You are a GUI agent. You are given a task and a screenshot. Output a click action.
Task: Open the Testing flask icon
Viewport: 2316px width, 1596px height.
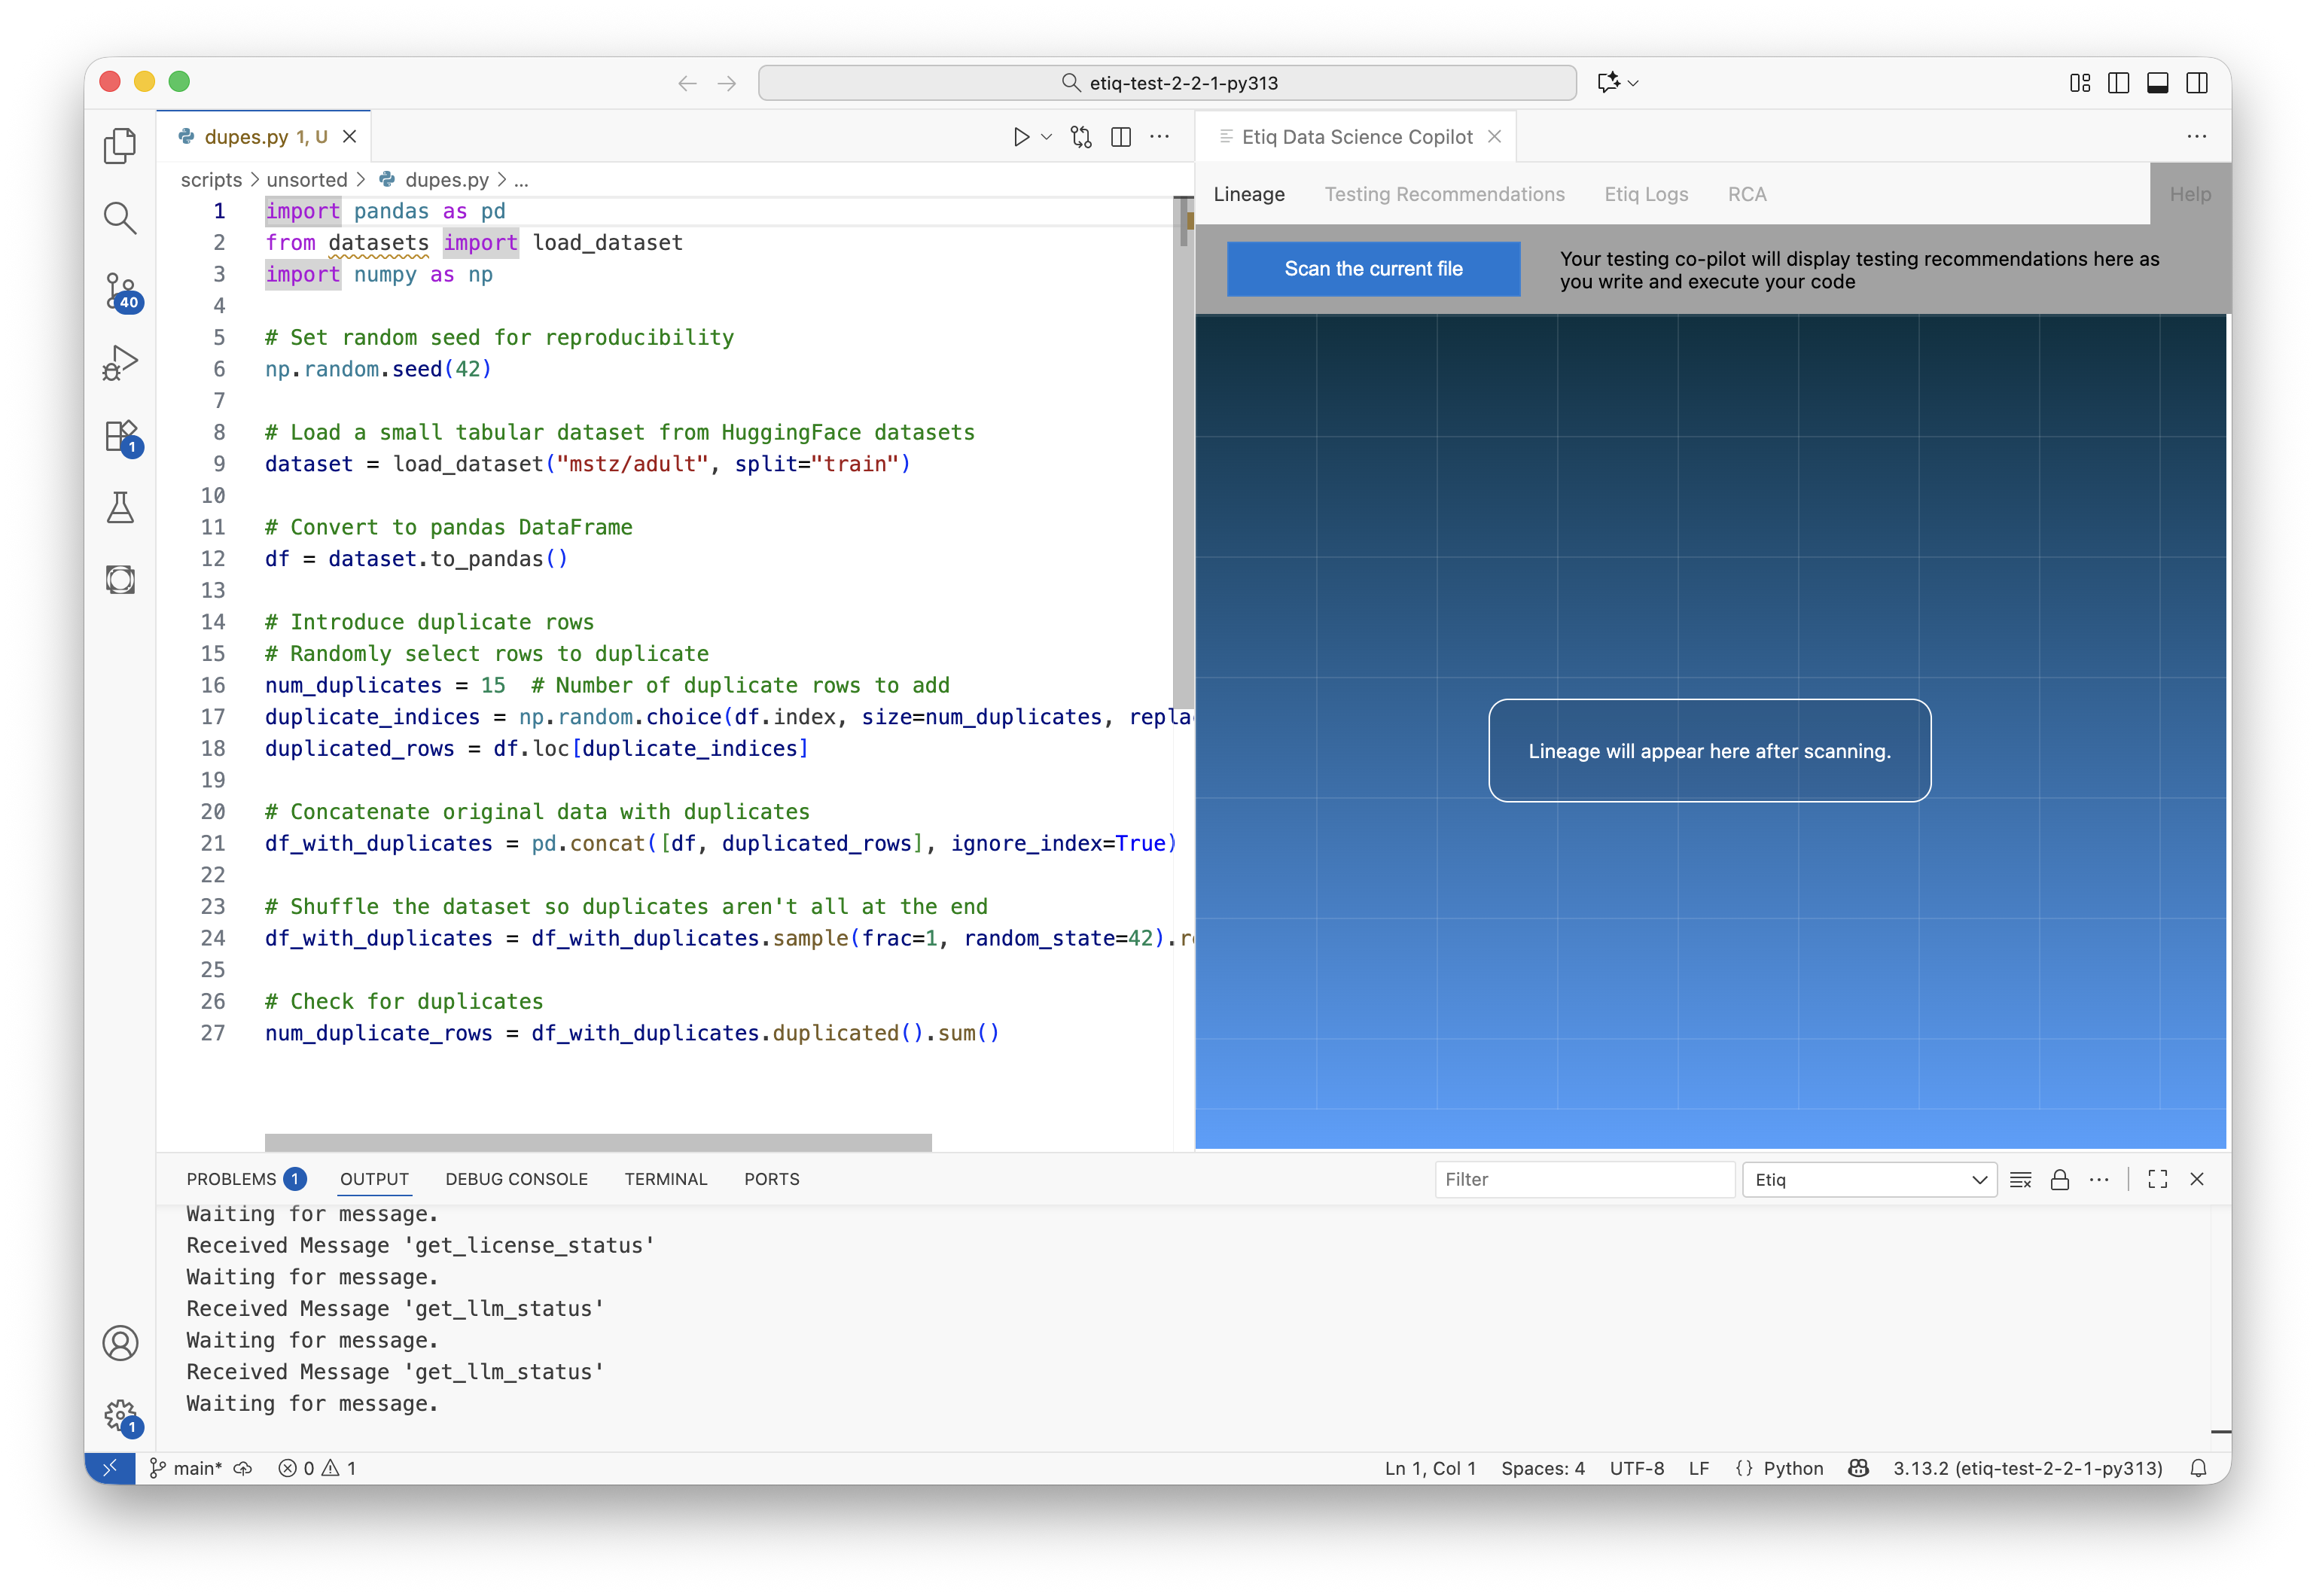(120, 508)
